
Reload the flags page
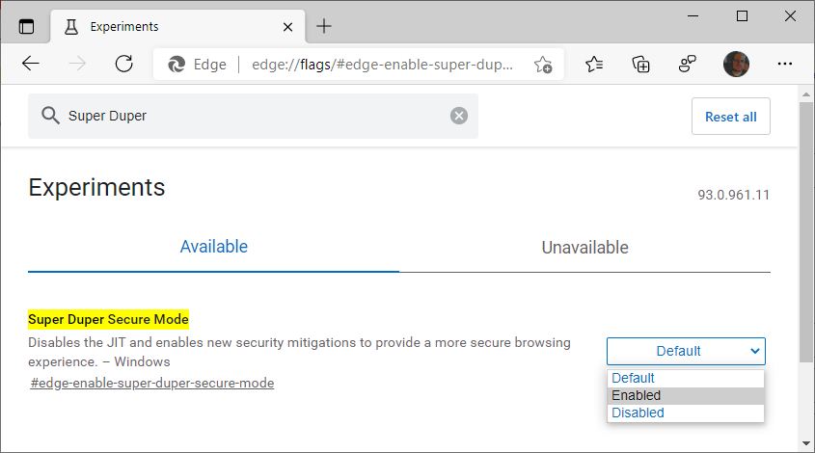[123, 65]
